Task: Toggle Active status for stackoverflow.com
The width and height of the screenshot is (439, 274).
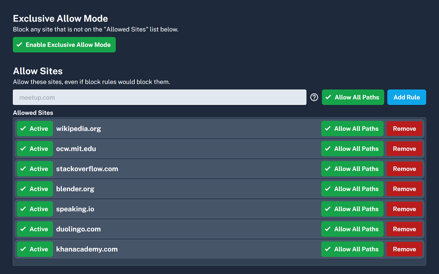Action: tap(35, 169)
